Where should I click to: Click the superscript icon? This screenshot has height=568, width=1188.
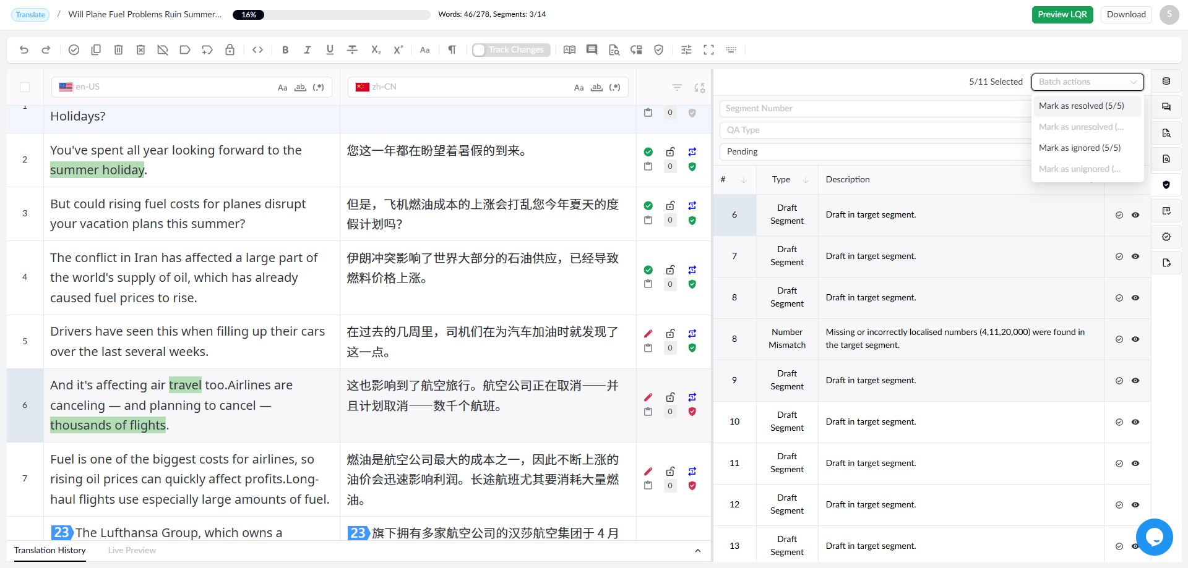(x=398, y=50)
